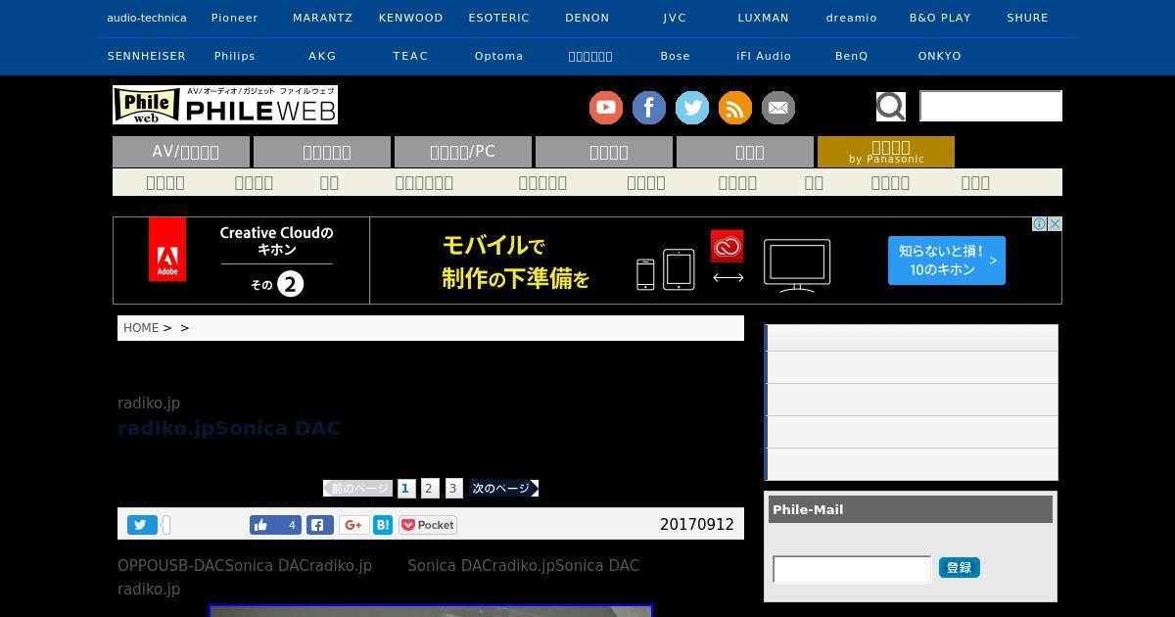Open the Twitter bird icon in header
This screenshot has width=1175, height=617.
(x=692, y=107)
